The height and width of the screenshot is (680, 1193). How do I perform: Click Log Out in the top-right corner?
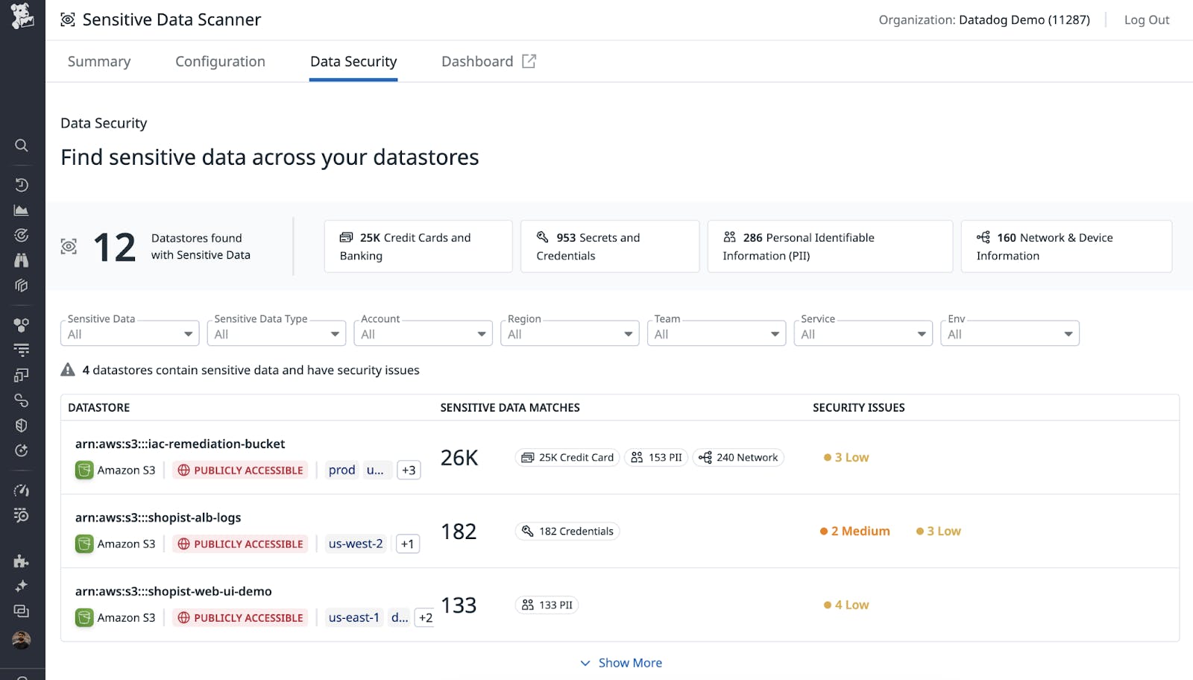1146,19
